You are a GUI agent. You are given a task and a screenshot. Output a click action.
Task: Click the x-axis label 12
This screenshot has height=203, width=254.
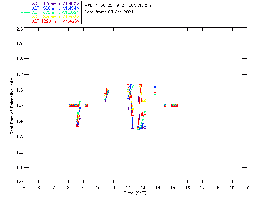(128, 188)
